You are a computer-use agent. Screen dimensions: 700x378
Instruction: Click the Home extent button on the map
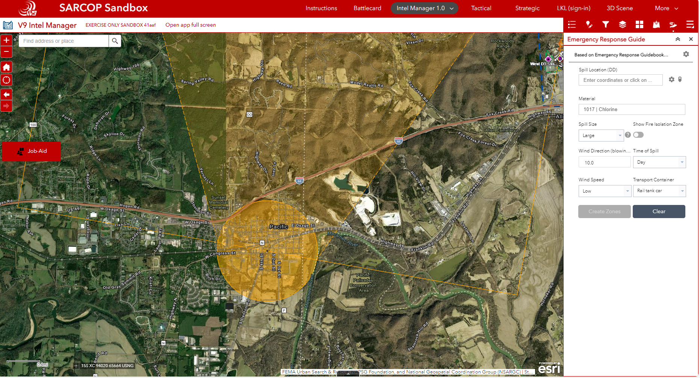6,67
